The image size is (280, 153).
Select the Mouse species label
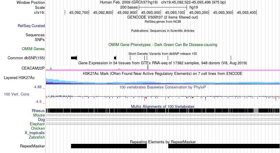39,115
